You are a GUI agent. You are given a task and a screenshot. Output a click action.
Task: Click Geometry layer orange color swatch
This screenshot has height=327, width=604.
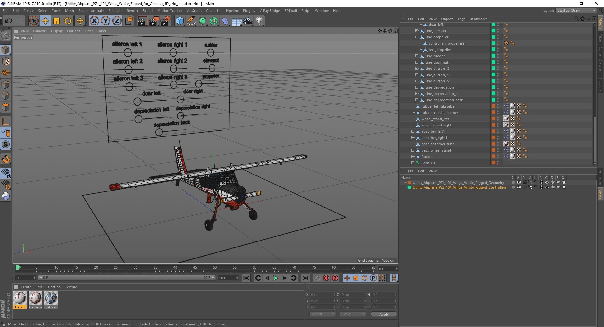tap(409, 182)
